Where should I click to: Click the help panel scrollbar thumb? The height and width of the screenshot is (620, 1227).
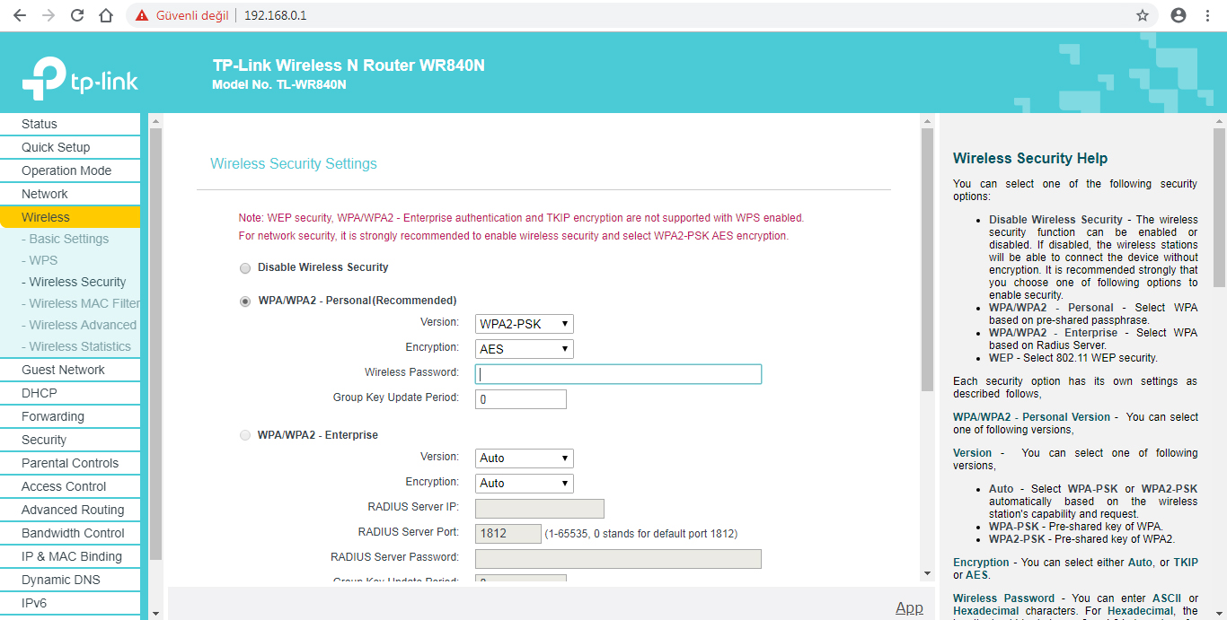(1219, 207)
